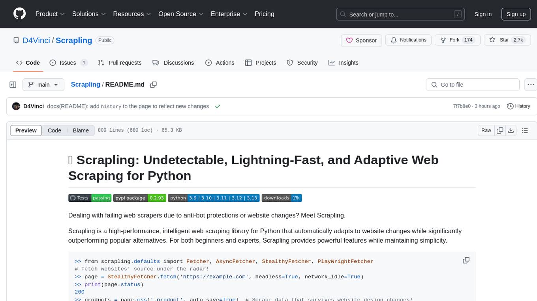This screenshot has height=301, width=537.
Task: Click the Go to file field
Action: [x=473, y=85]
